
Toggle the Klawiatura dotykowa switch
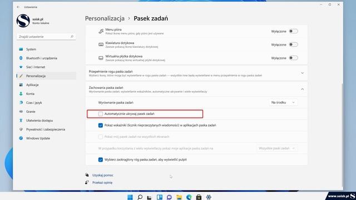pos(293,44)
